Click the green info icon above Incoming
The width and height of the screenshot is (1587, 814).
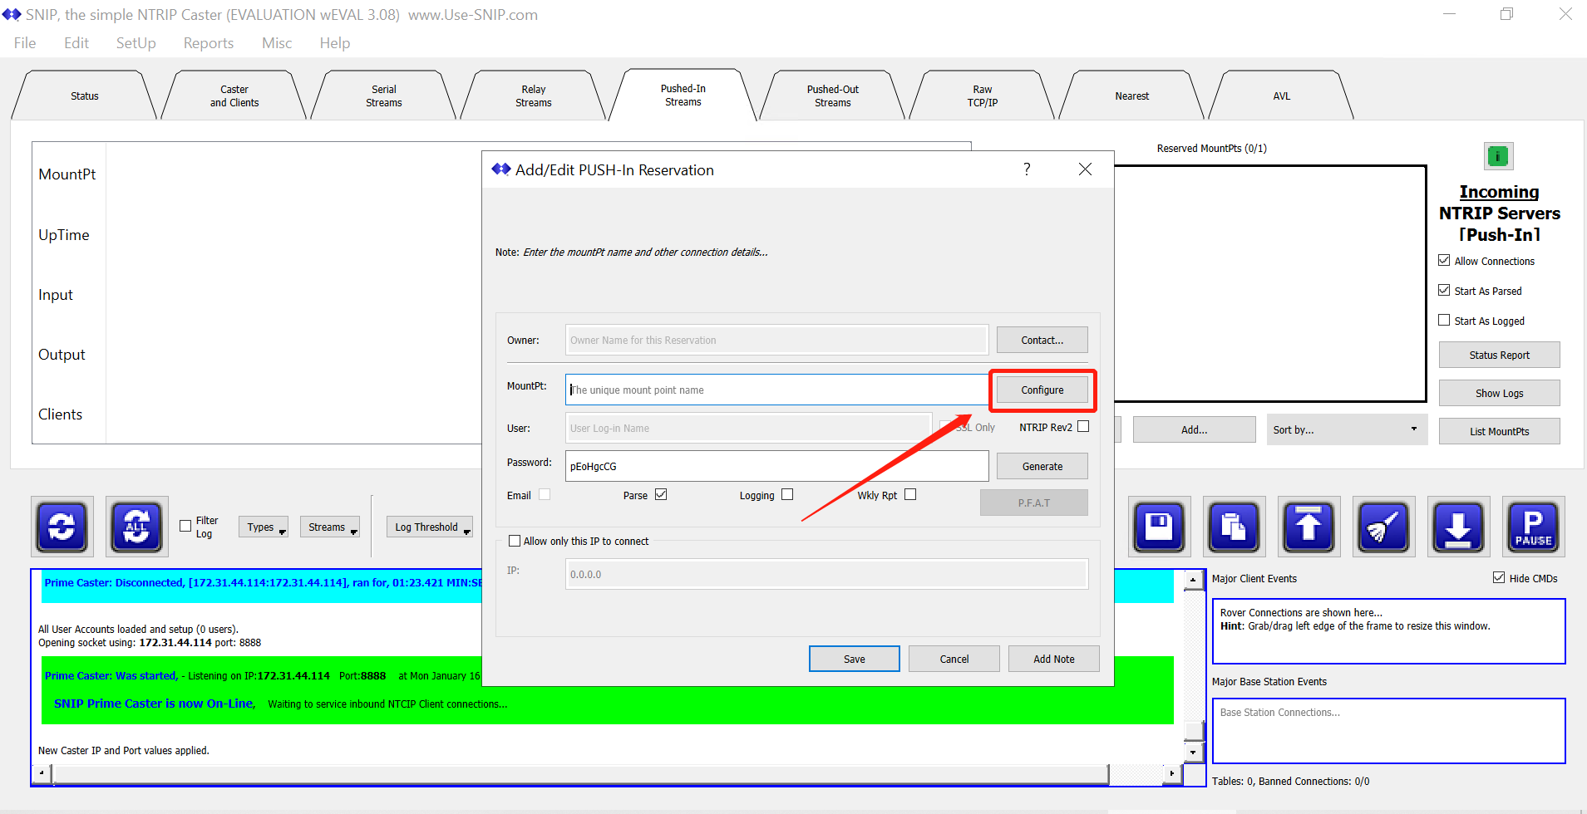tap(1498, 155)
